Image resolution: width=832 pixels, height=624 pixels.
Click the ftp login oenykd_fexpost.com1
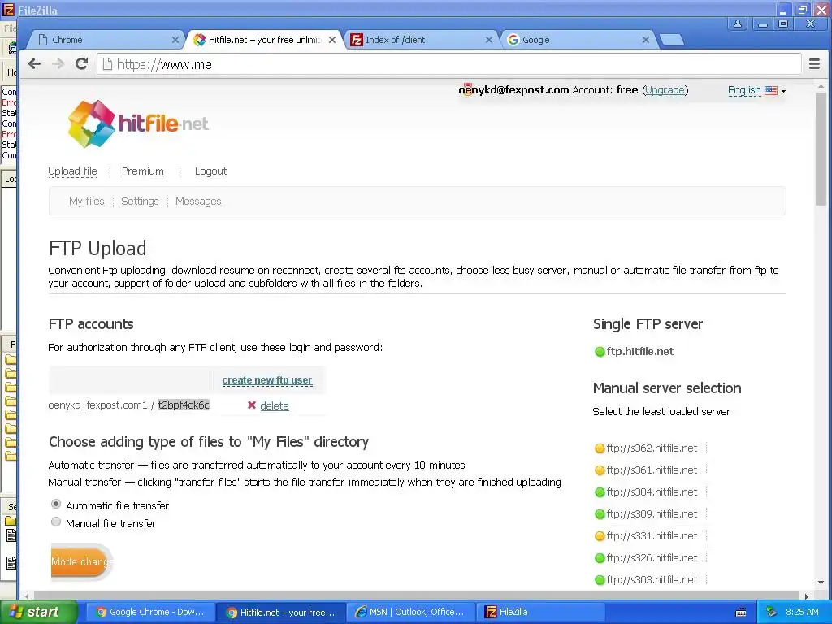(x=97, y=405)
